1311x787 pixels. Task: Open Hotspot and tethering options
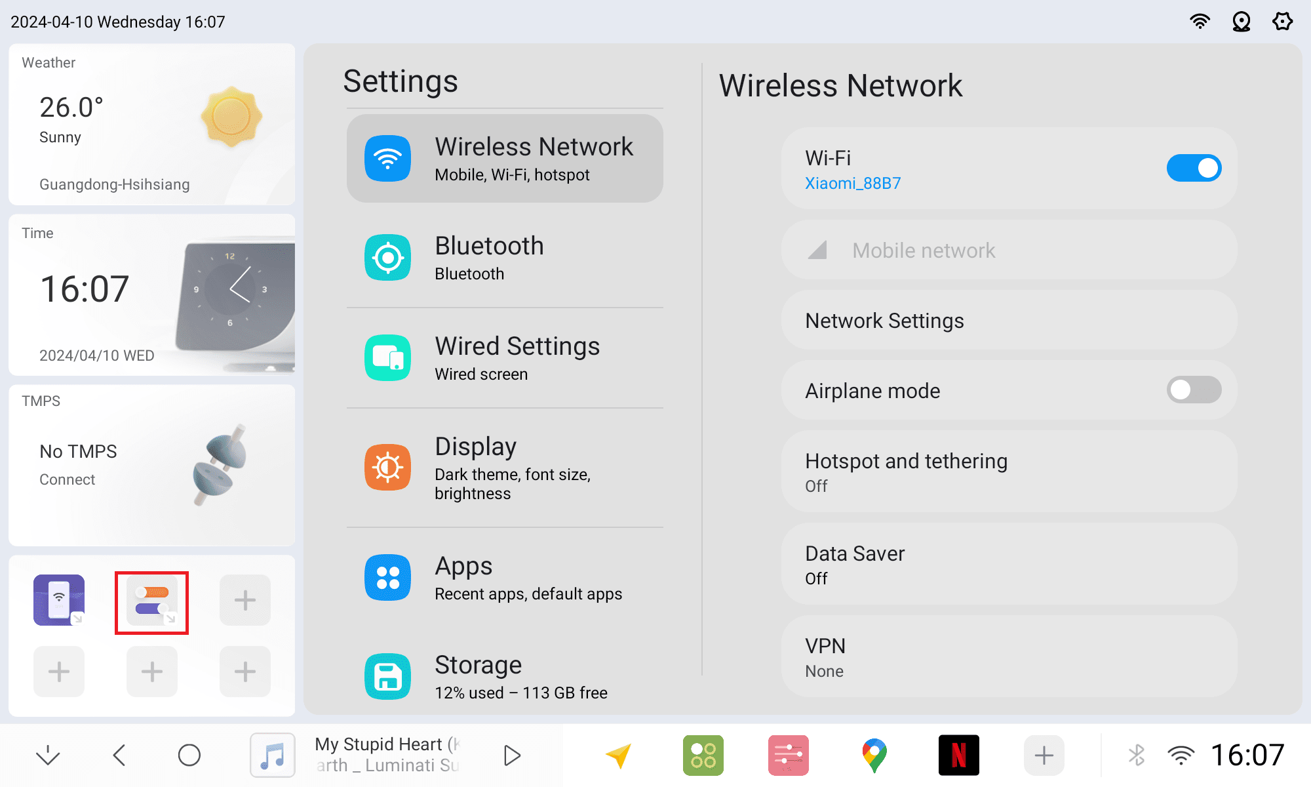pyautogui.click(x=1009, y=472)
